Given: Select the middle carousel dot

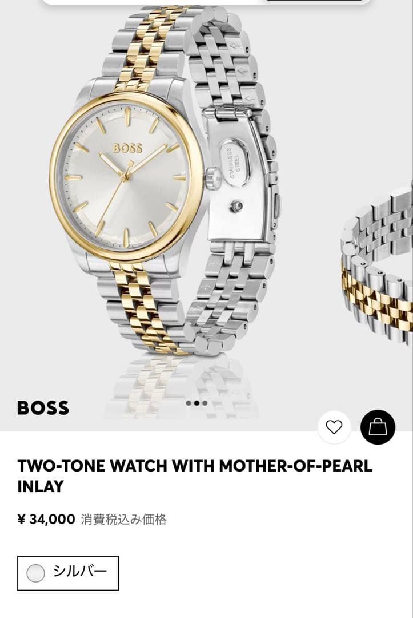Looking at the screenshot, I should 197,403.
